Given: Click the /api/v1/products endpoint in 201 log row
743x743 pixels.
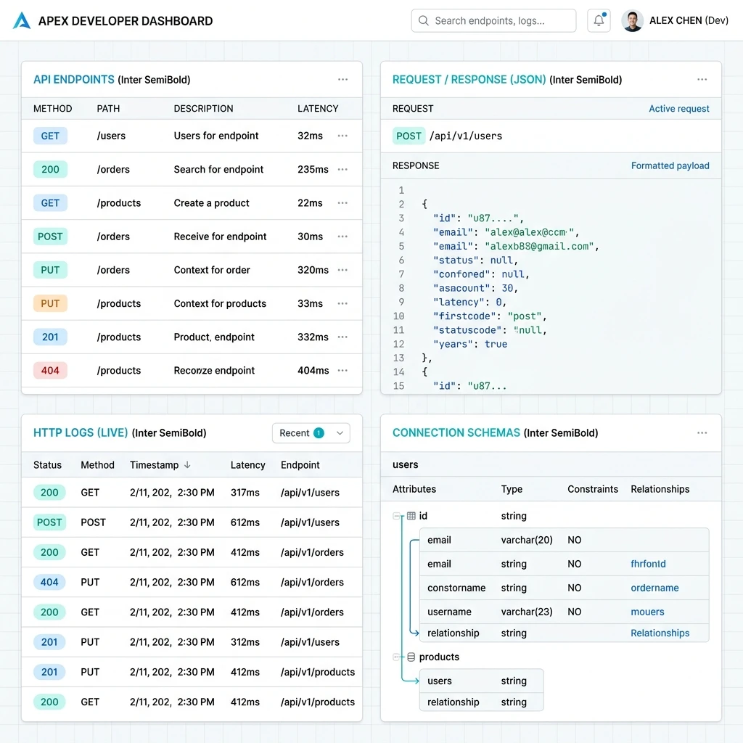Looking at the screenshot, I should pos(318,672).
